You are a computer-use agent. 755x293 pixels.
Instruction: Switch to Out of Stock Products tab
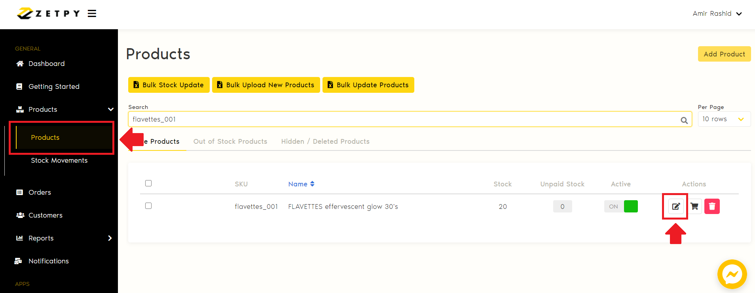230,141
